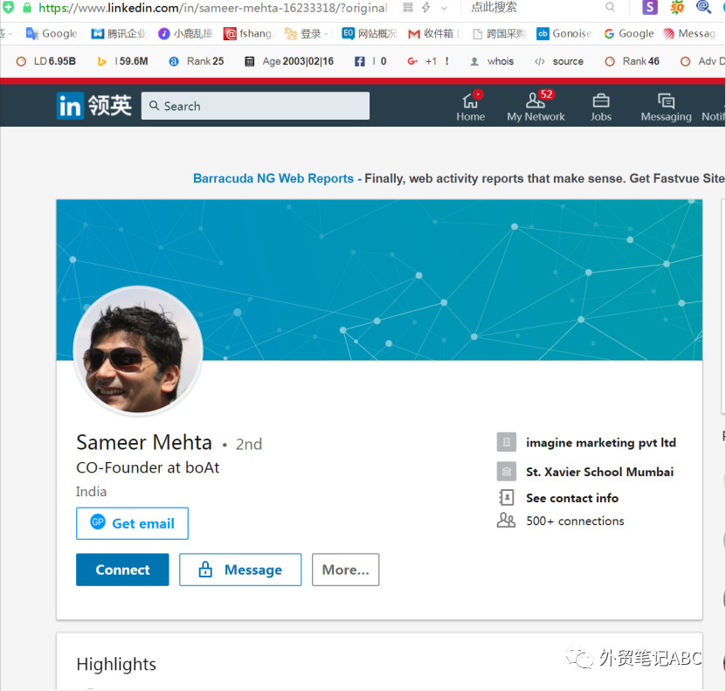Click the Sameer Mehta name heading
The width and height of the screenshot is (726, 691).
click(144, 442)
